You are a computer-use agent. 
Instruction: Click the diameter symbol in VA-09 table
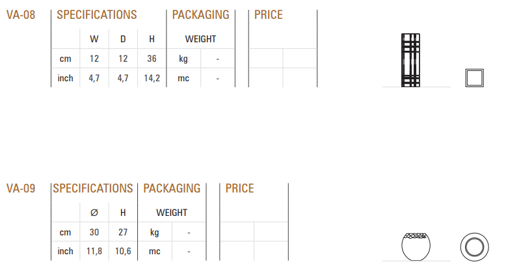click(x=94, y=213)
